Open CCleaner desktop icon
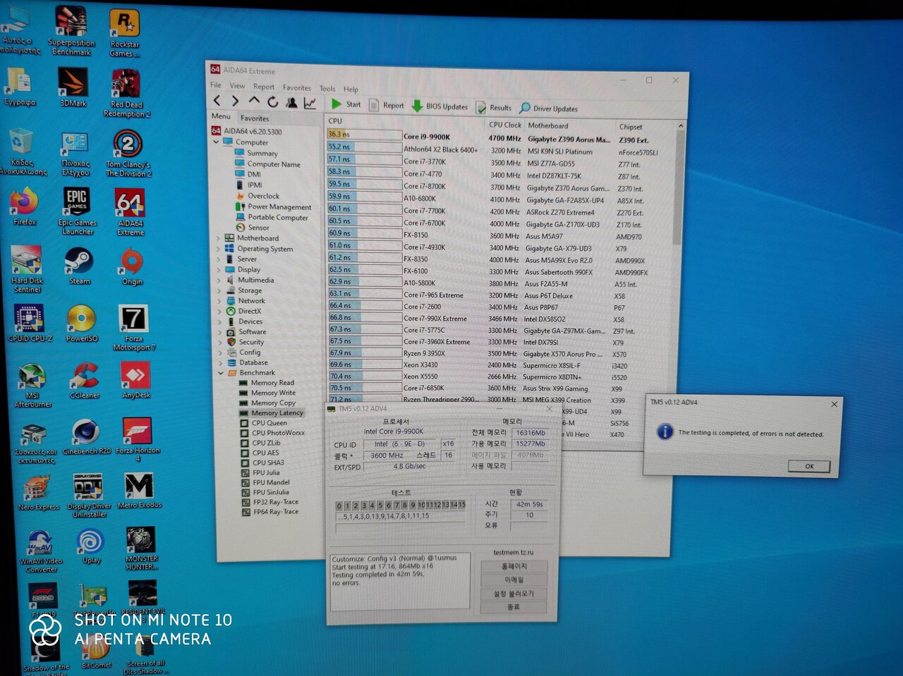903x676 pixels. [x=85, y=381]
